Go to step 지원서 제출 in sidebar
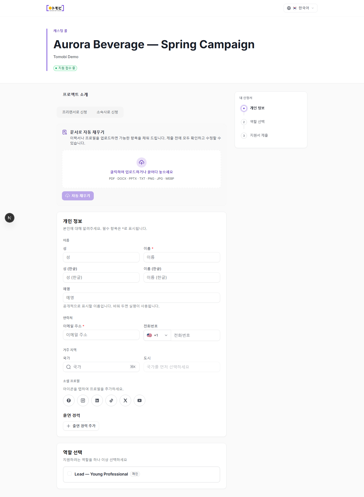This screenshot has width=364, height=497. pos(259,135)
